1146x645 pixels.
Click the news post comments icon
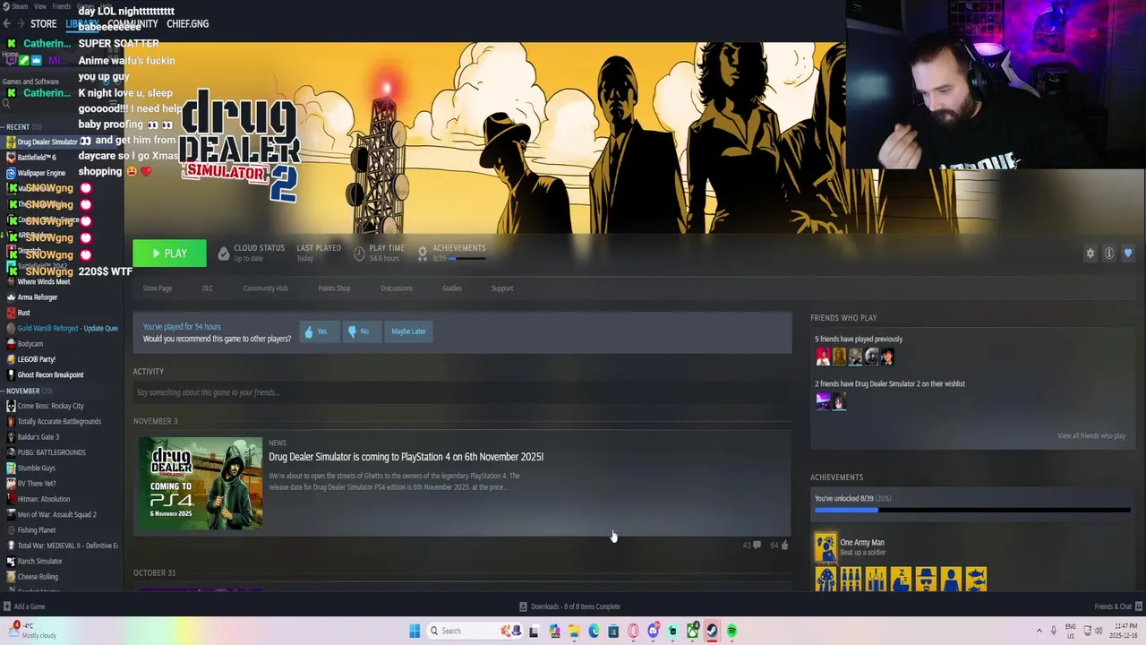tap(757, 545)
